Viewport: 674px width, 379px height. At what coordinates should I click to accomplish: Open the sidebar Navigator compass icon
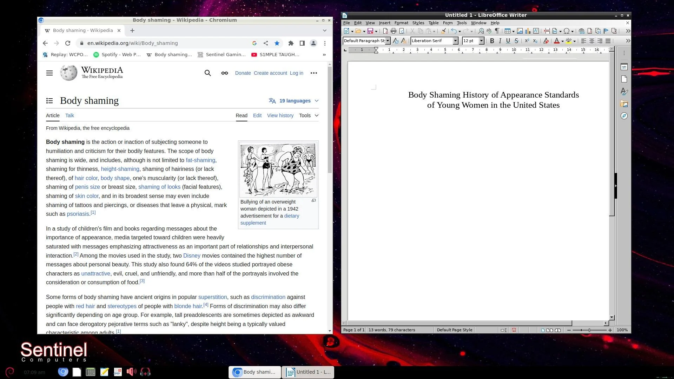624,116
